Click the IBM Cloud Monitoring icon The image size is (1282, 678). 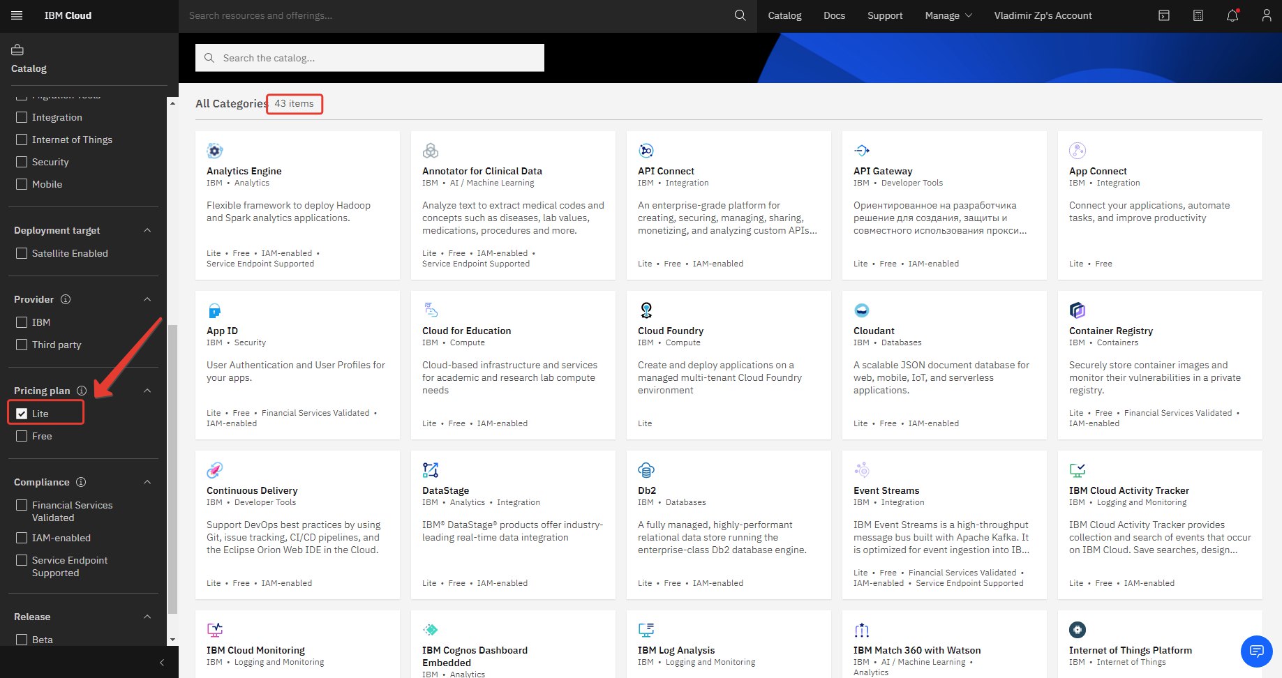[x=215, y=630]
